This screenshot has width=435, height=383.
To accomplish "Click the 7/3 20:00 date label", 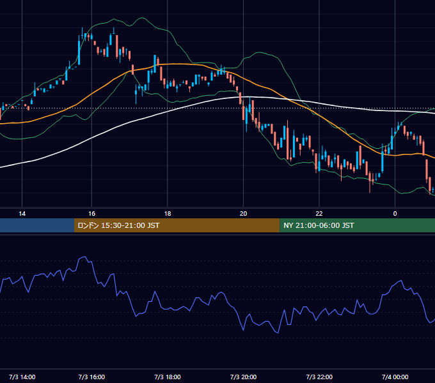I will (x=243, y=377).
